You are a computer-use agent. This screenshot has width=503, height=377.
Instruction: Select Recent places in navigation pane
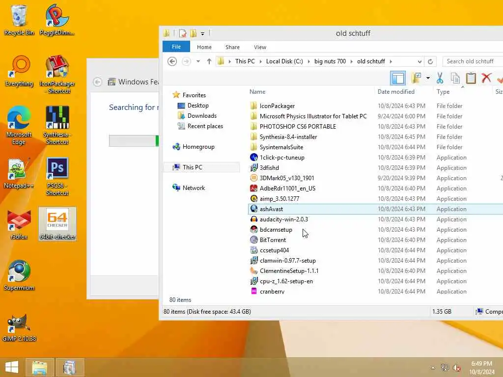coord(205,126)
